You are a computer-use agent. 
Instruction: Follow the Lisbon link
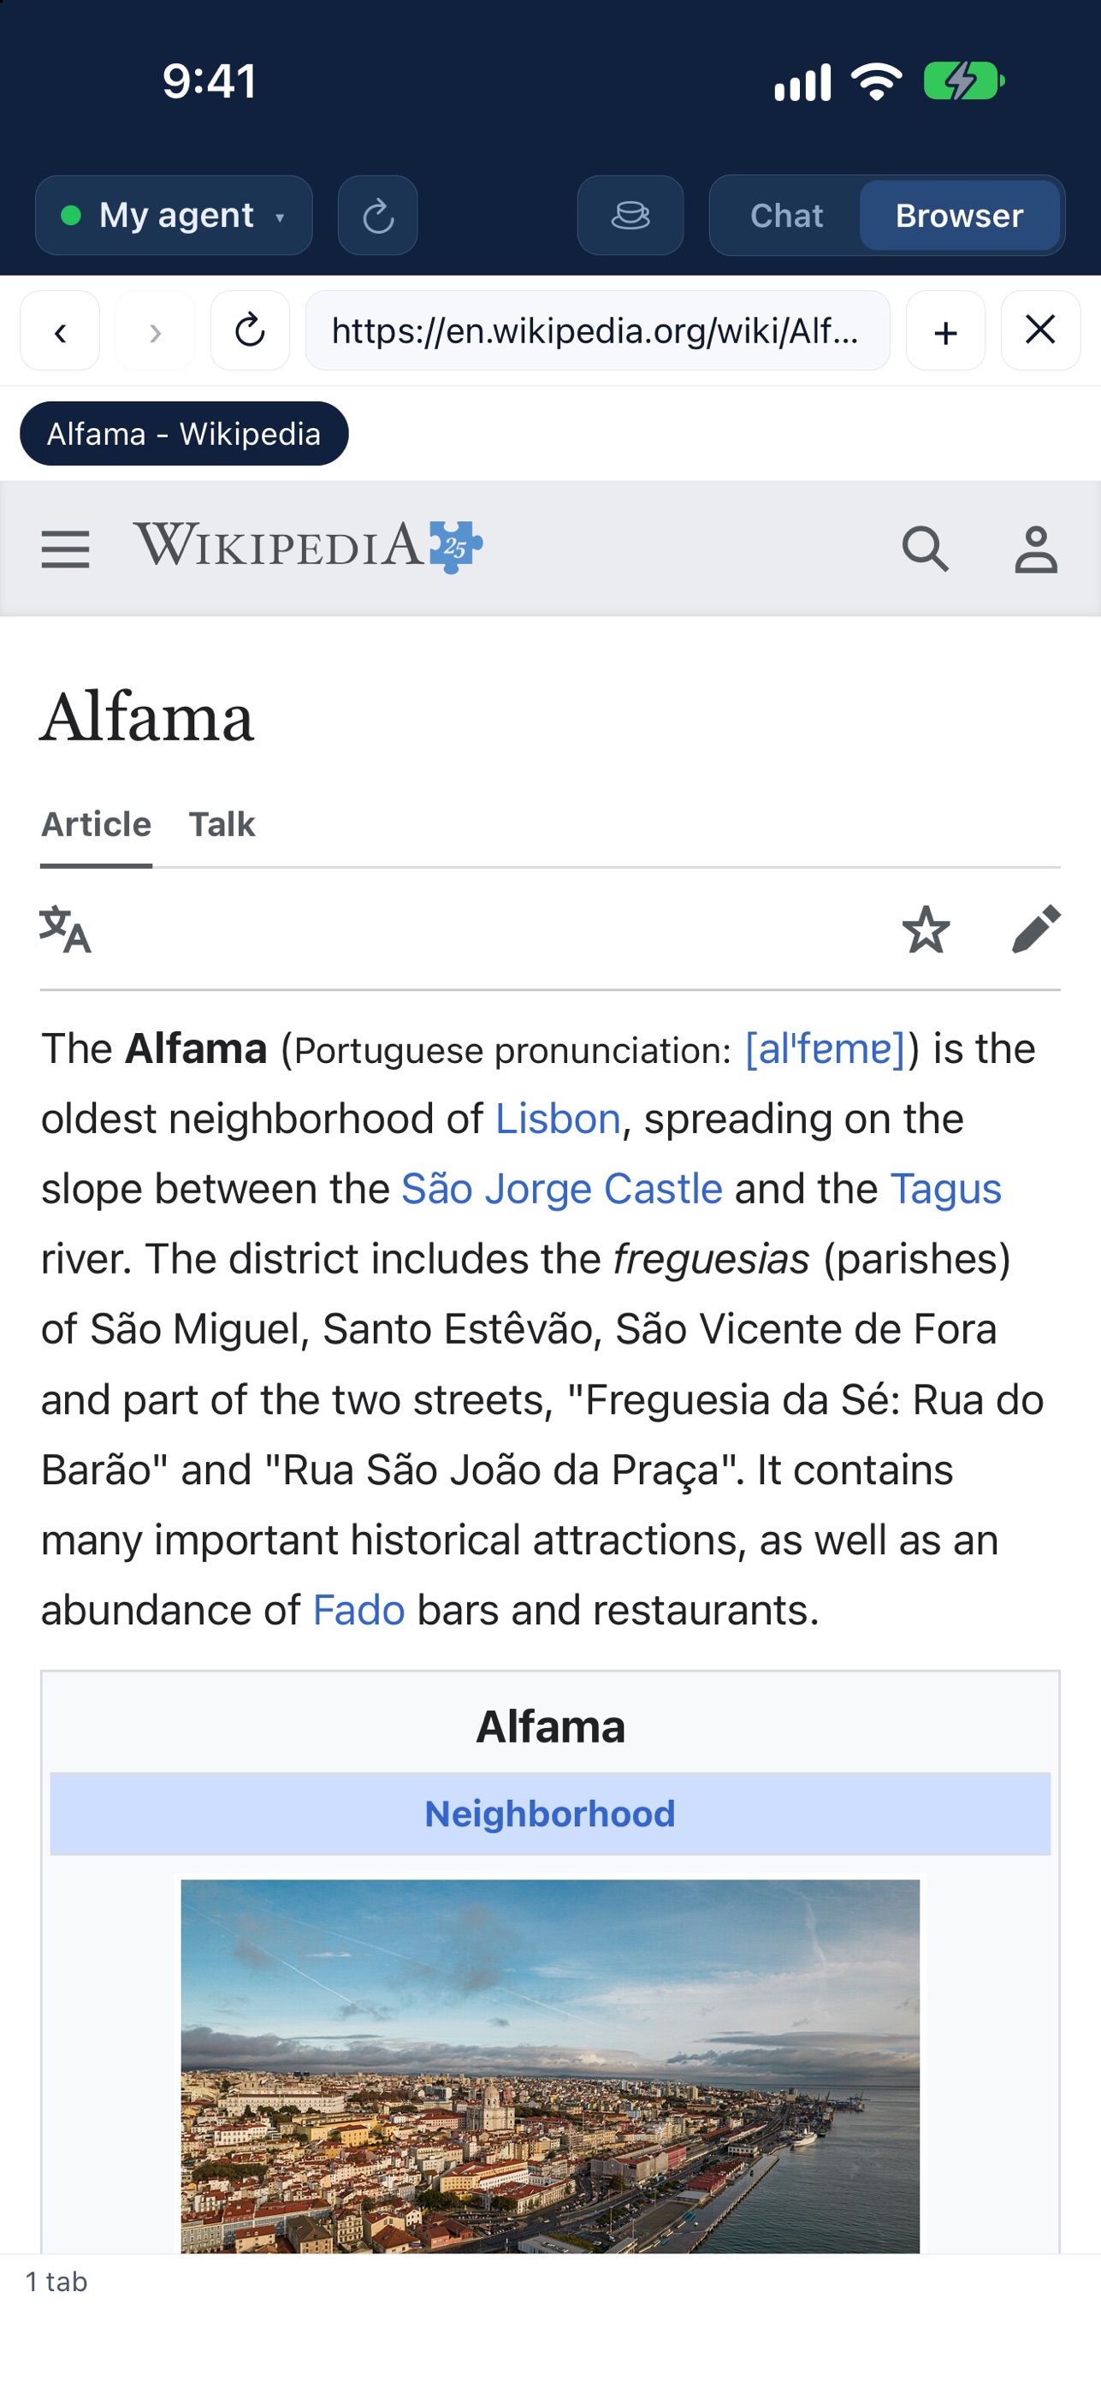click(558, 1119)
